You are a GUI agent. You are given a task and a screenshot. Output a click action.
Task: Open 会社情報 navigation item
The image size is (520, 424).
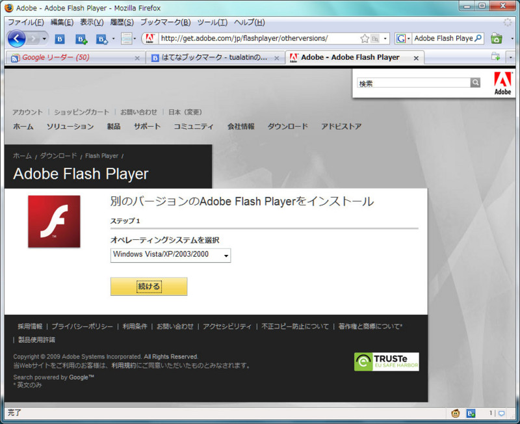click(x=240, y=126)
